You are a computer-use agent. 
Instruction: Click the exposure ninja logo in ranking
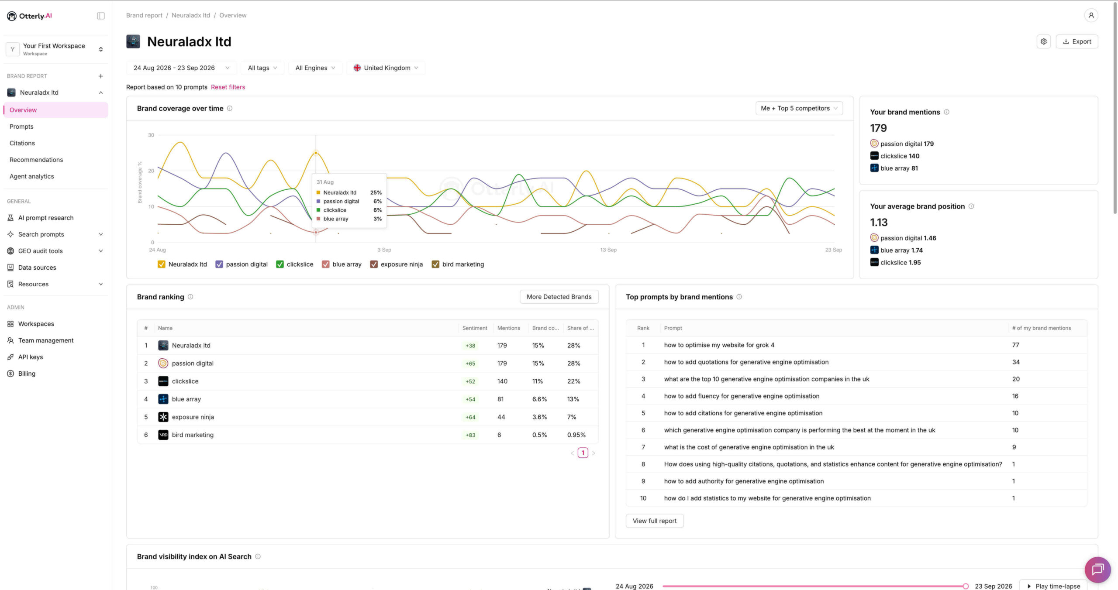[x=163, y=417]
